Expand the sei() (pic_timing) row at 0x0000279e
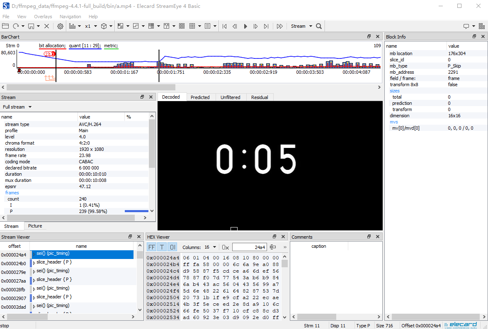Image resolution: width=488 pixels, height=329 pixels. click(x=34, y=271)
